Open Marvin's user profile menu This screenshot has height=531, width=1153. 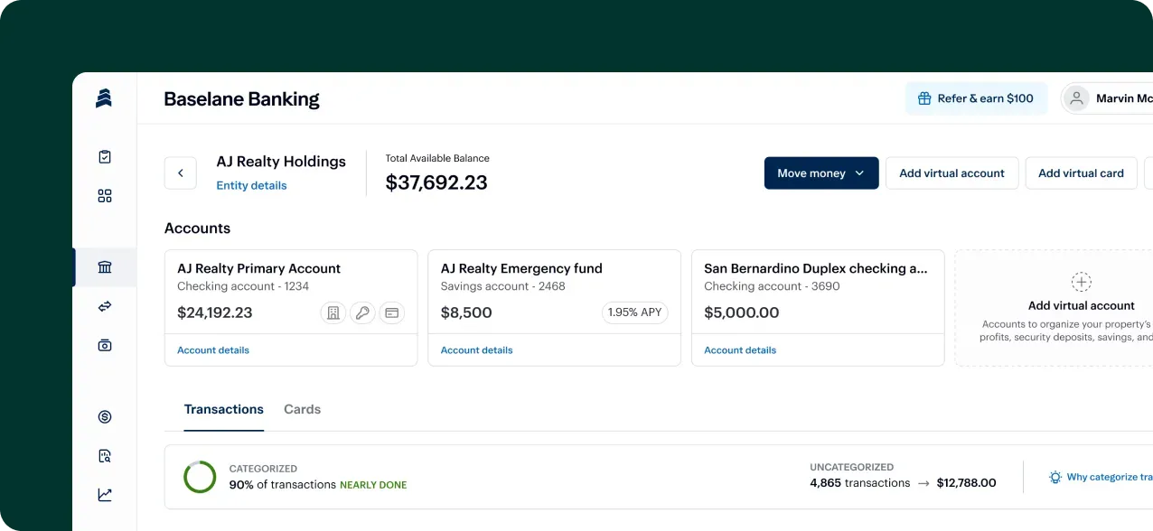1107,98
